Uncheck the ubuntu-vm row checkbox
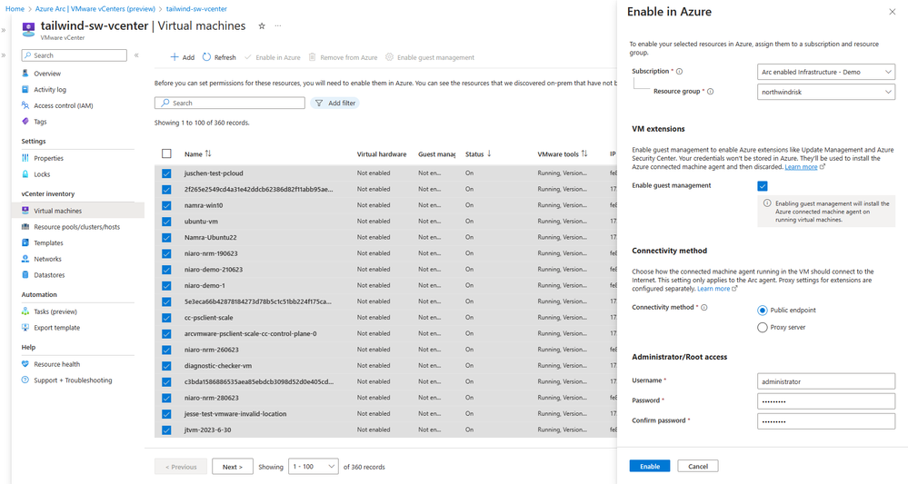This screenshot has height=484, width=908. (x=166, y=222)
